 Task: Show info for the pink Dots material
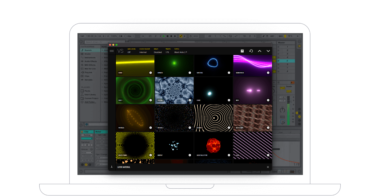pyautogui.click(x=268, y=100)
